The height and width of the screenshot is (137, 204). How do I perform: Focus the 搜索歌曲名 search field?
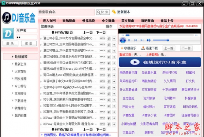pos(66,12)
